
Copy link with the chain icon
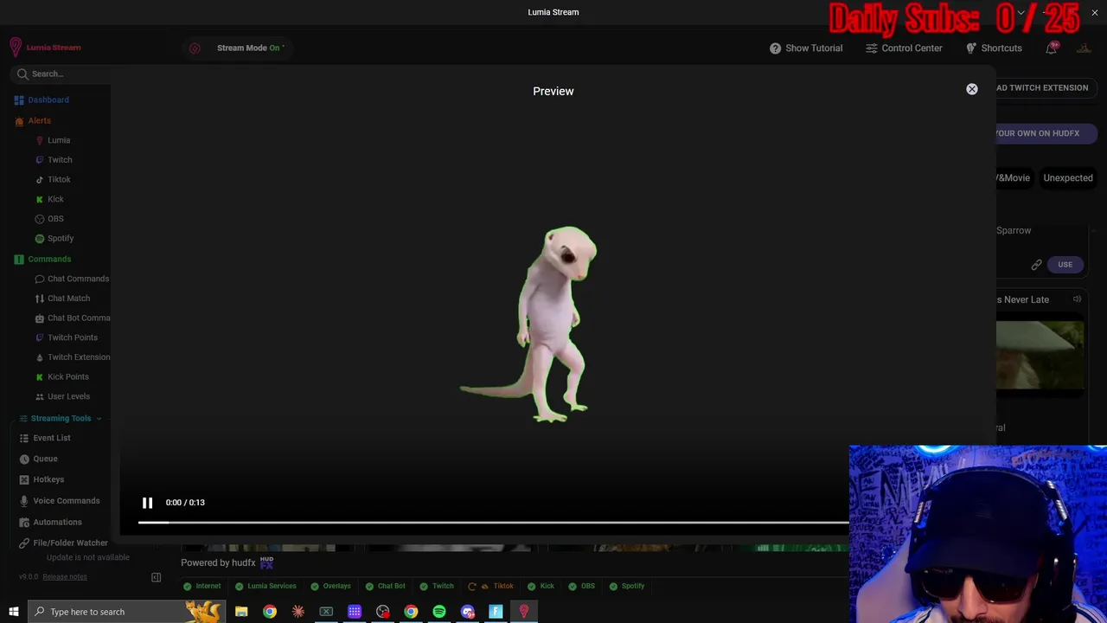click(1036, 265)
